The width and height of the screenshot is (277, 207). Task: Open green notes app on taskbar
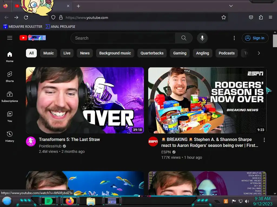pyautogui.click(x=48, y=201)
